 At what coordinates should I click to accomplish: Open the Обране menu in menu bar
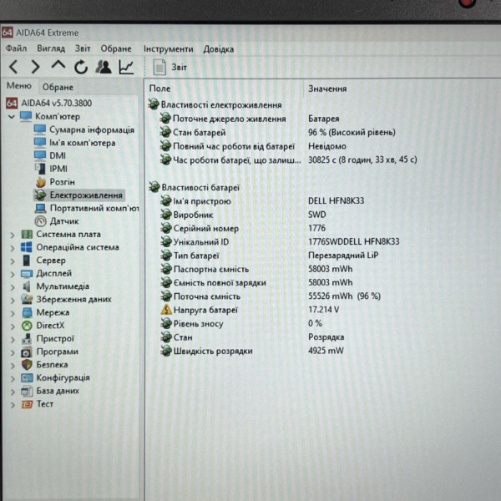[116, 48]
